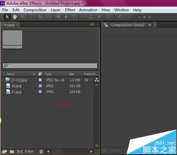Sort by the Type column header
This screenshot has width=177, height=155.
tap(48, 74)
